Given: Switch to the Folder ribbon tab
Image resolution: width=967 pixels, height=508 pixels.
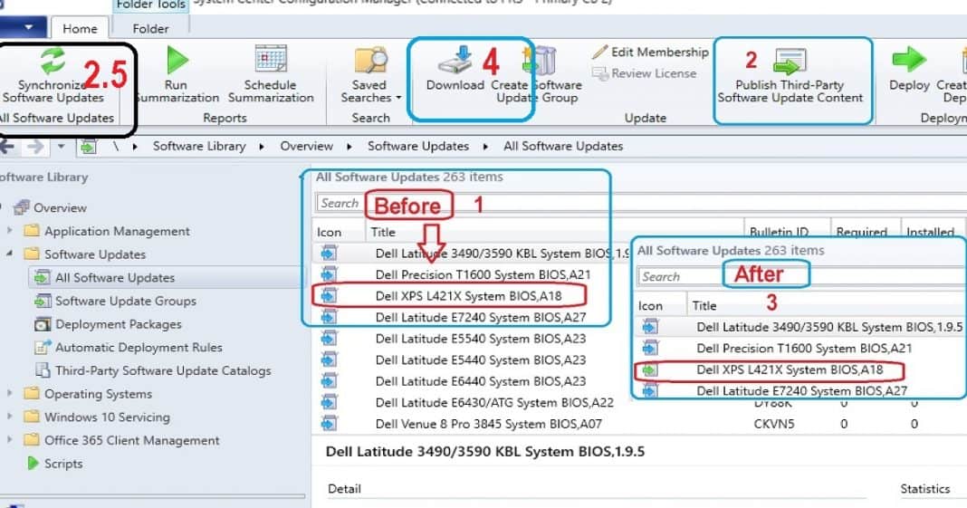Looking at the screenshot, I should (x=150, y=28).
